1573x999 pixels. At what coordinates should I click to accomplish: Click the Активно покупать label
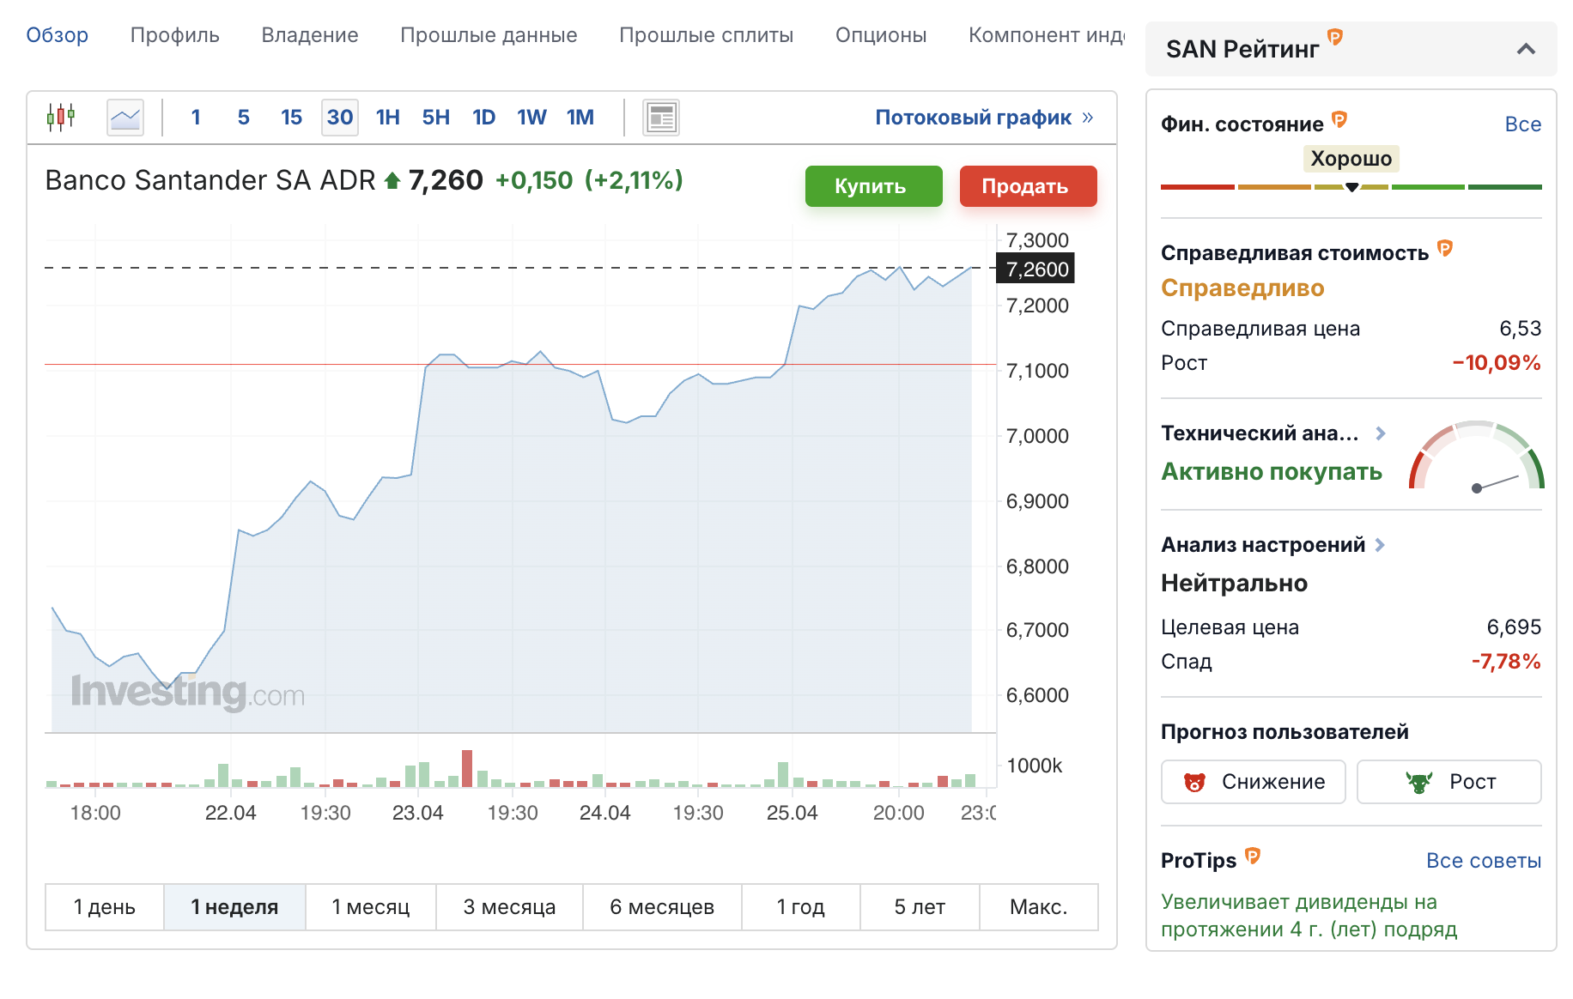(x=1272, y=472)
